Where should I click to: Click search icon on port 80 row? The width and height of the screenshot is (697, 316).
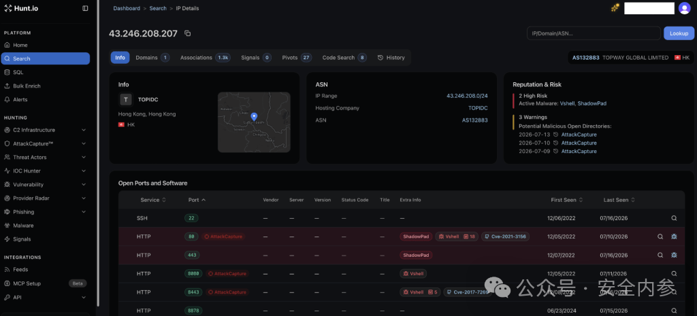point(660,236)
